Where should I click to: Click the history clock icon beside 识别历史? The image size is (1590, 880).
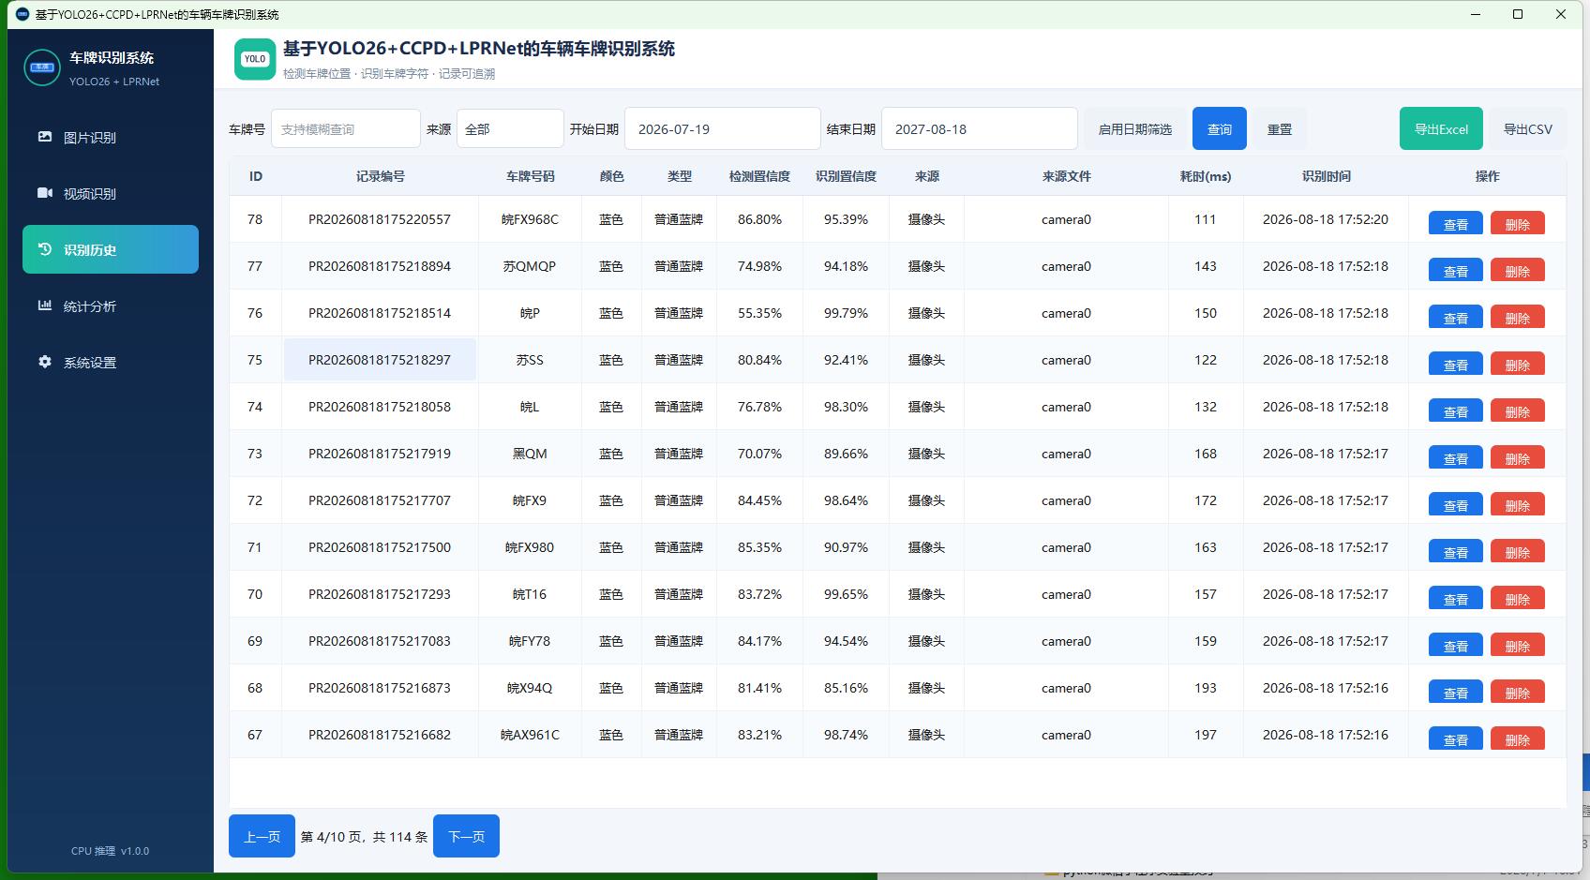point(45,249)
